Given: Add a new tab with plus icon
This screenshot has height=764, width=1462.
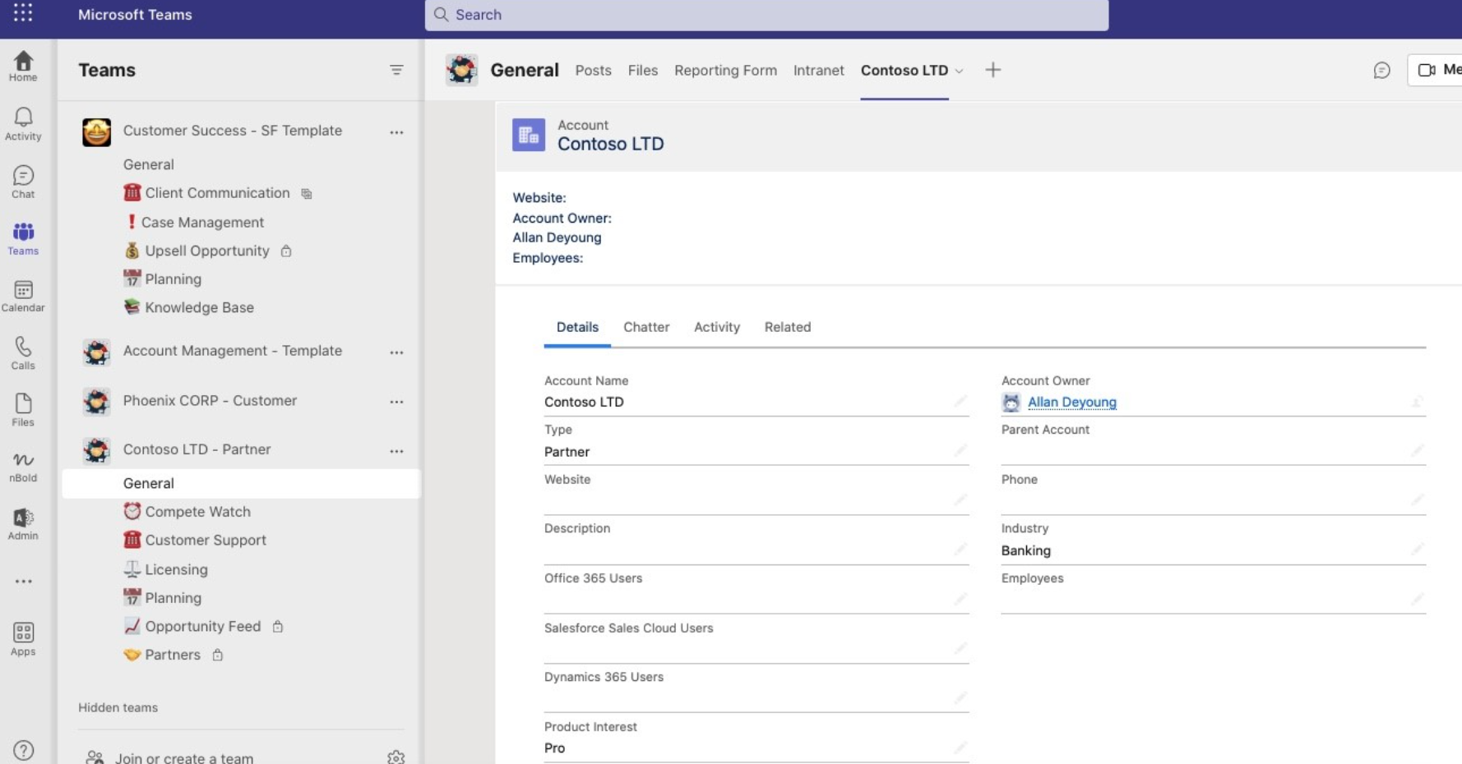Looking at the screenshot, I should pos(992,71).
